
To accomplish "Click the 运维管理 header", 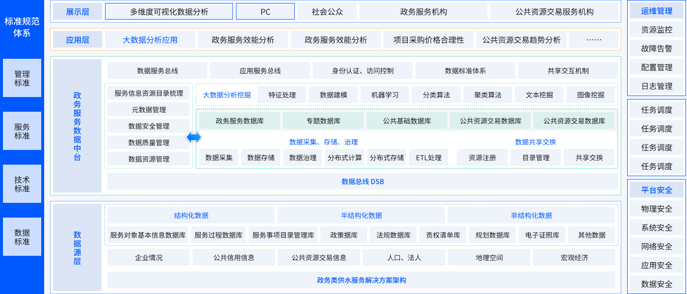I will click(x=656, y=11).
